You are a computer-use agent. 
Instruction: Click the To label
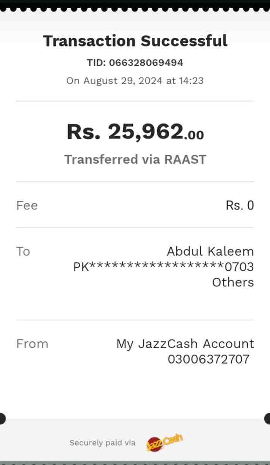coord(23,252)
